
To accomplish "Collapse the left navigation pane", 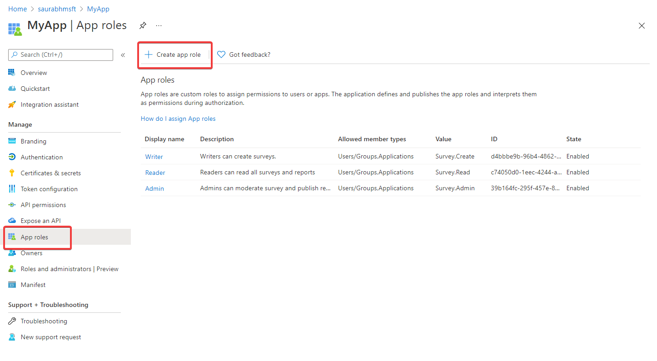I will 123,54.
